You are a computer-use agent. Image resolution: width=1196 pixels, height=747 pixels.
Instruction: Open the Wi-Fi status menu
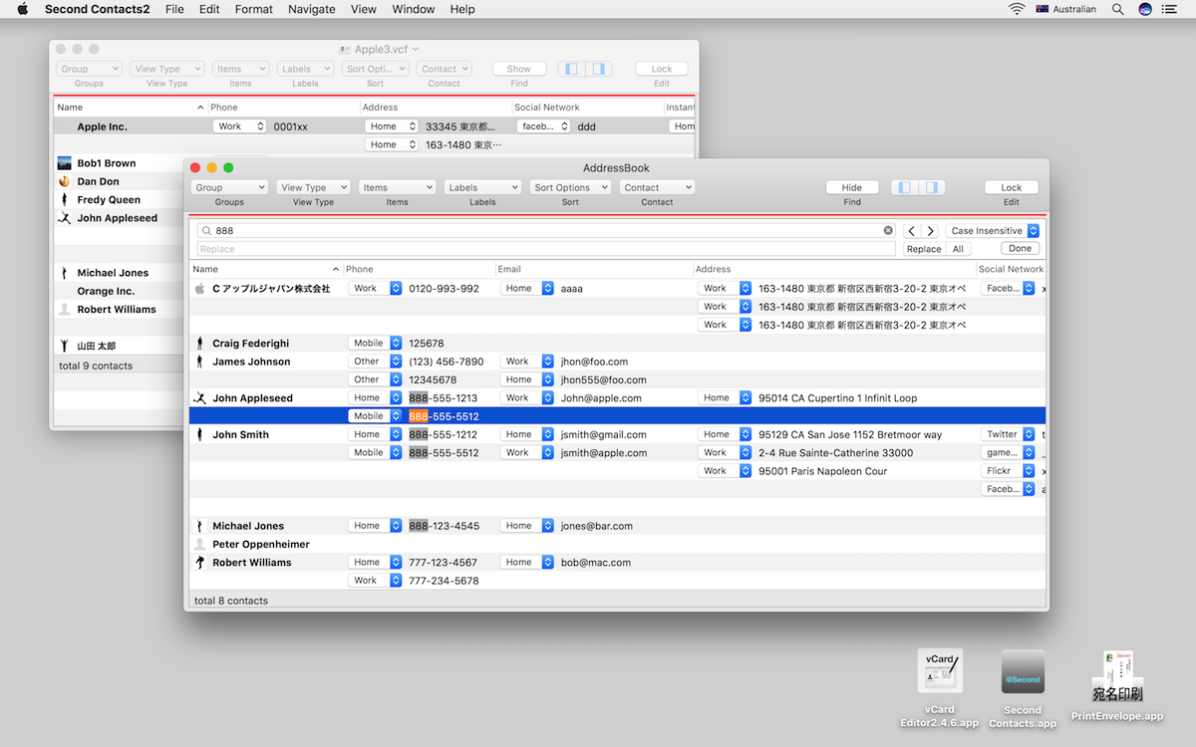click(x=1017, y=9)
